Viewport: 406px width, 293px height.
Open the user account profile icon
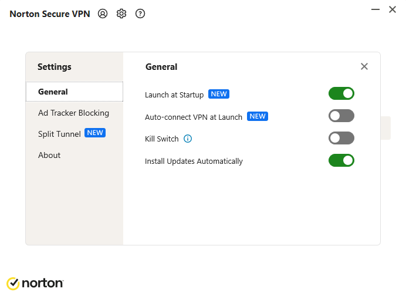pyautogui.click(x=103, y=14)
